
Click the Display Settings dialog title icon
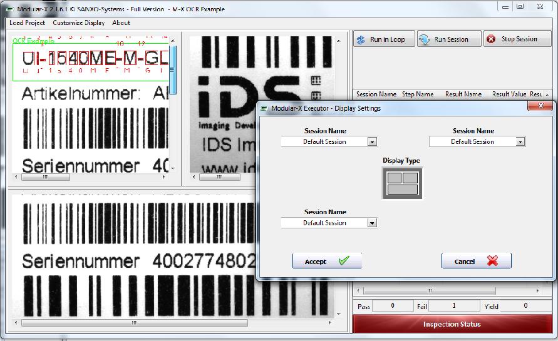pos(264,108)
